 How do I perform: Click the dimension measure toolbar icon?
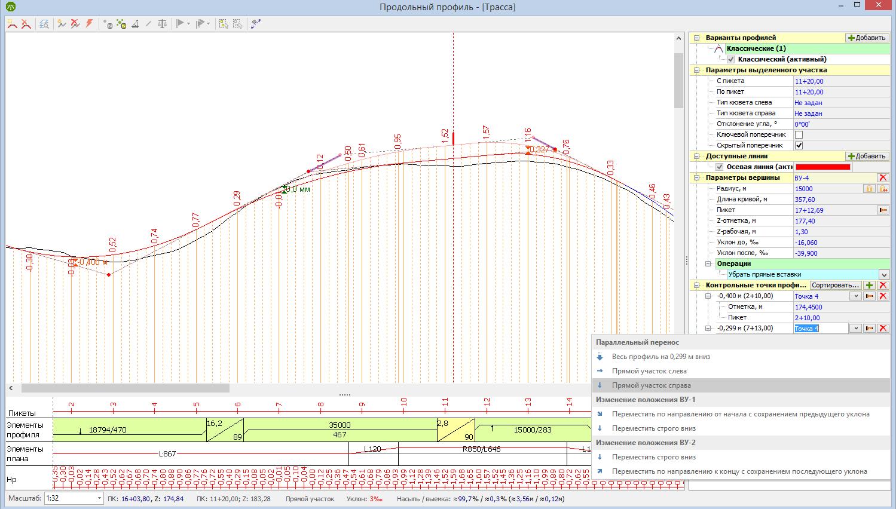point(256,24)
